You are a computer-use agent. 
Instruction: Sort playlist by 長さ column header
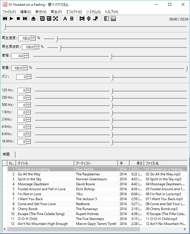pyautogui.click(x=136, y=163)
